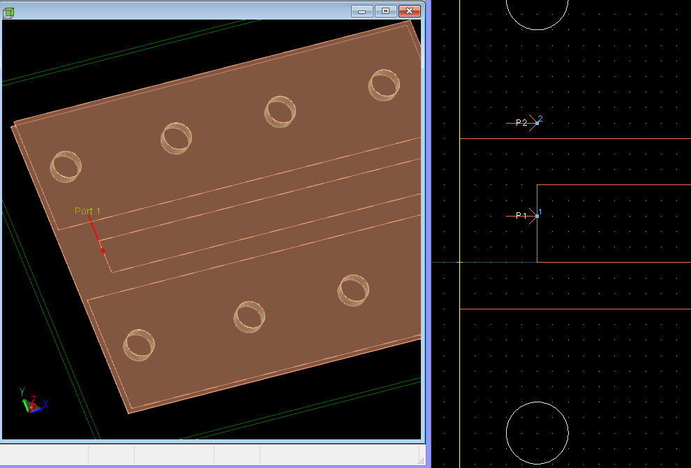Select the P2 port pin in layout
Screen dimensions: 691x468
[537, 123]
